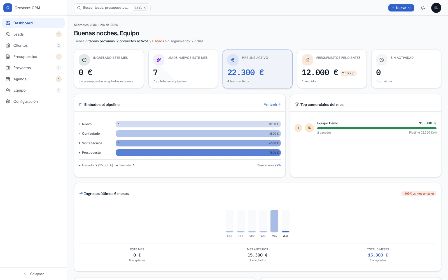Click the Configuración gear icon
Image resolution: width=448 pixels, height=280 pixels.
click(8, 101)
